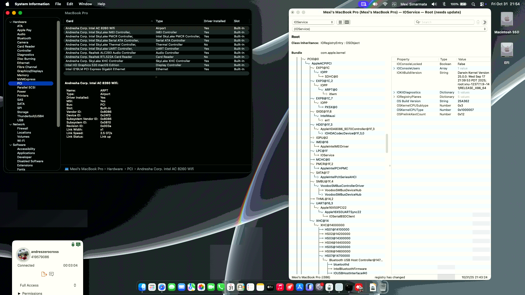525x295 pixels.
Task: Open the Help menu
Action: 101,4
